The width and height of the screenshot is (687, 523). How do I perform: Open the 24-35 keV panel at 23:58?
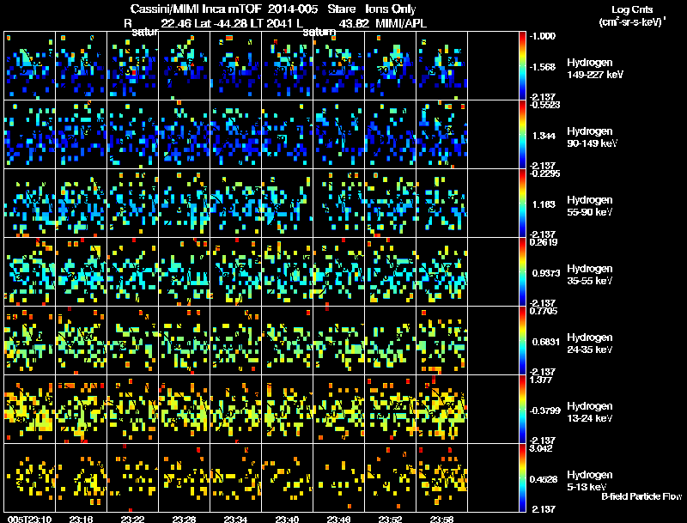tap(442, 341)
